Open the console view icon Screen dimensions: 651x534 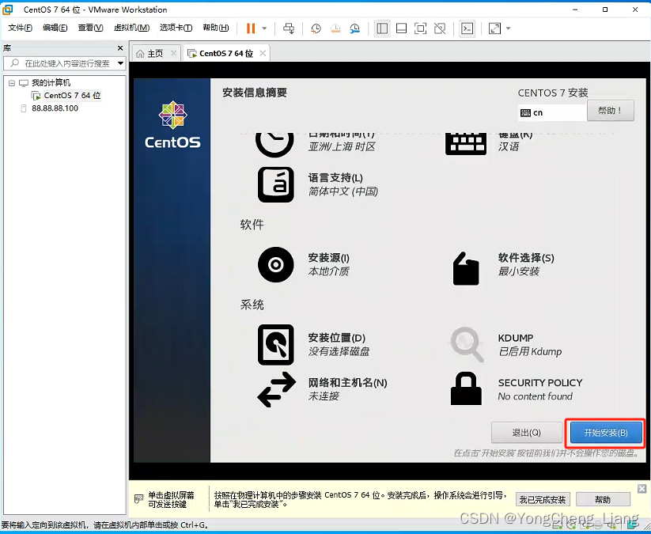click(x=467, y=28)
